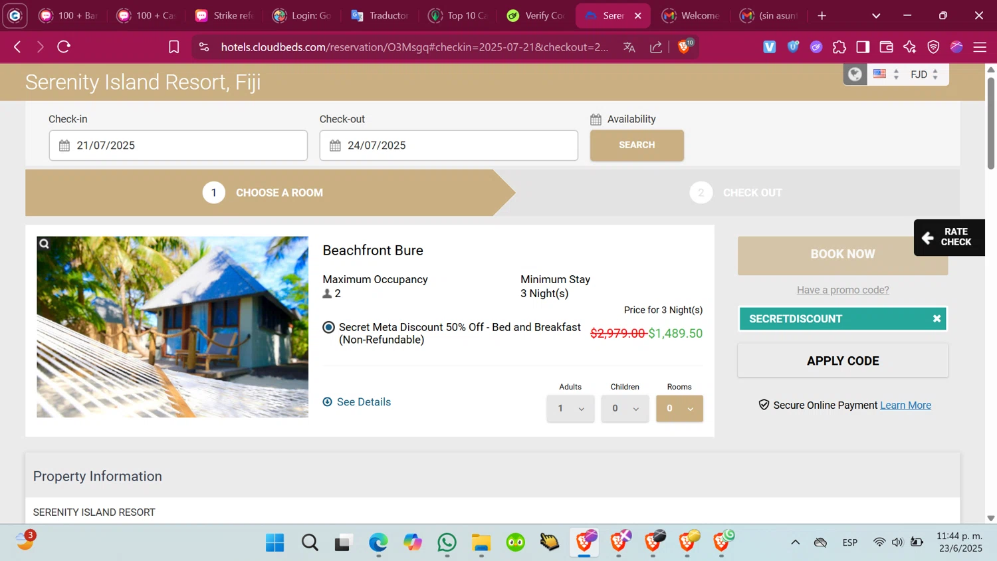Open the Brave Wallet icon
This screenshot has height=561, width=997.
(x=886, y=47)
